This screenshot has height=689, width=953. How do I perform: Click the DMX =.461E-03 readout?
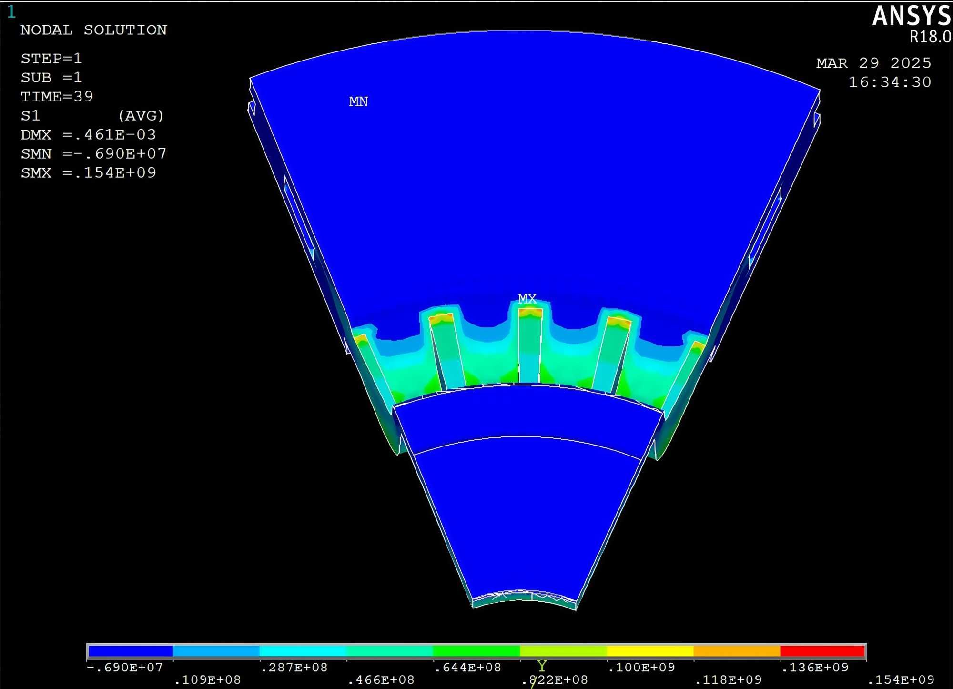pyautogui.click(x=88, y=134)
